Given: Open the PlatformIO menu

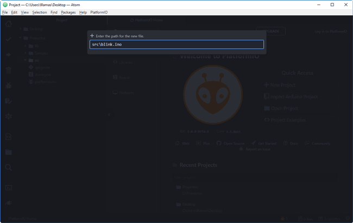Looking at the screenshot, I should 99,12.
